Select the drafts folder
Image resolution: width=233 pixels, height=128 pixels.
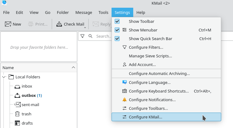27,123
